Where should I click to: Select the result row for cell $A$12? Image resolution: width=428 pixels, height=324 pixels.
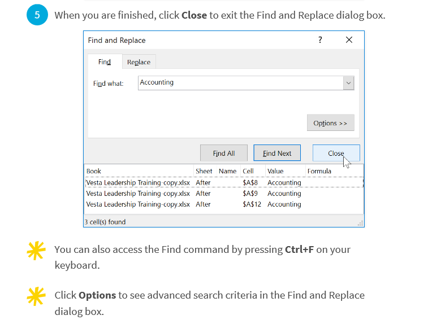coord(224,204)
